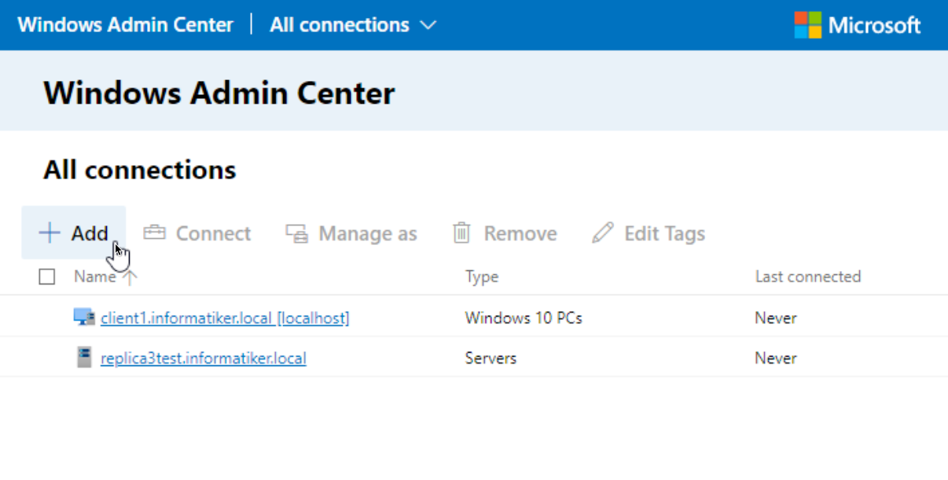
Task: Click the ascending sort arrow next to Name
Action: click(x=130, y=277)
